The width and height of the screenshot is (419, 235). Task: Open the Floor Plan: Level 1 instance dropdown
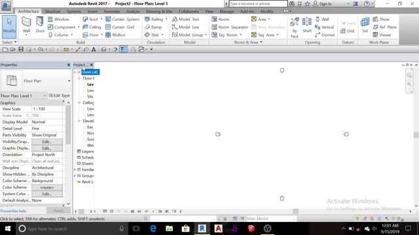(45, 96)
